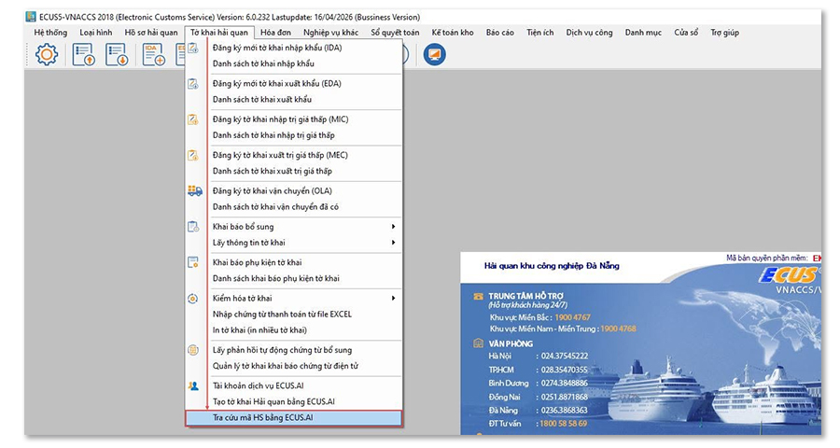Open the Cửa sổ menu
The width and height of the screenshot is (840, 448).
coord(686,33)
